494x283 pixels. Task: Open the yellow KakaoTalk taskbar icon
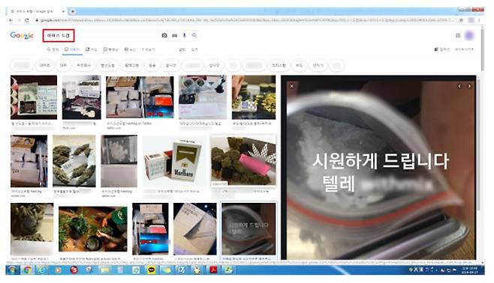click(151, 270)
